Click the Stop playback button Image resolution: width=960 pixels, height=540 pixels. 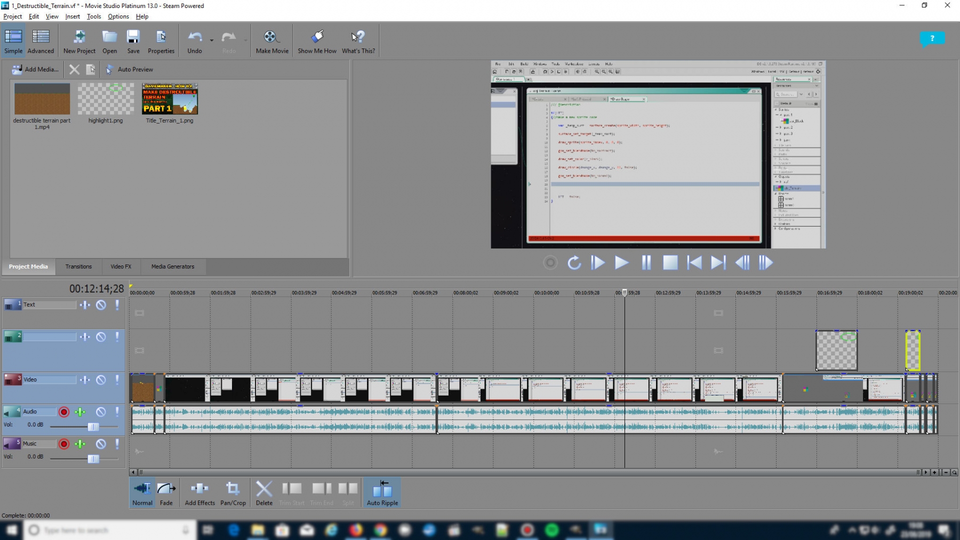click(x=670, y=263)
